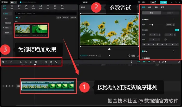
Task: Click the microphone record icon
Action: [x=132, y=62]
